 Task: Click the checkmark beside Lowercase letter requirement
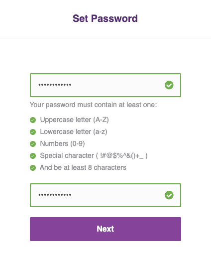pyautogui.click(x=33, y=132)
